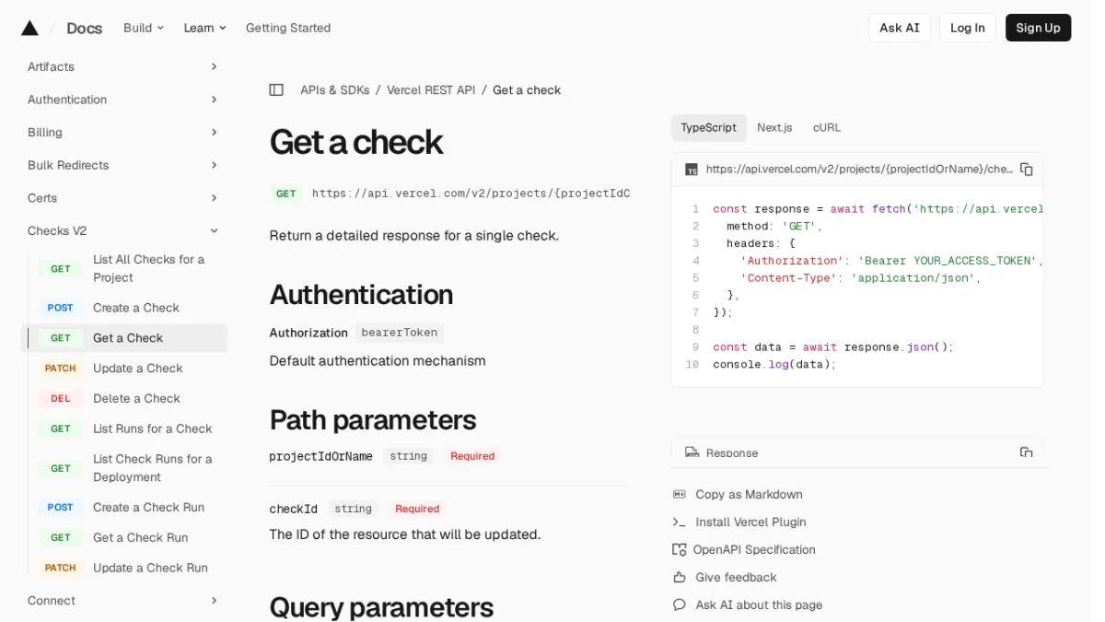Click Ask AI about this page
Screen dimensions: 1105x622
759,604
